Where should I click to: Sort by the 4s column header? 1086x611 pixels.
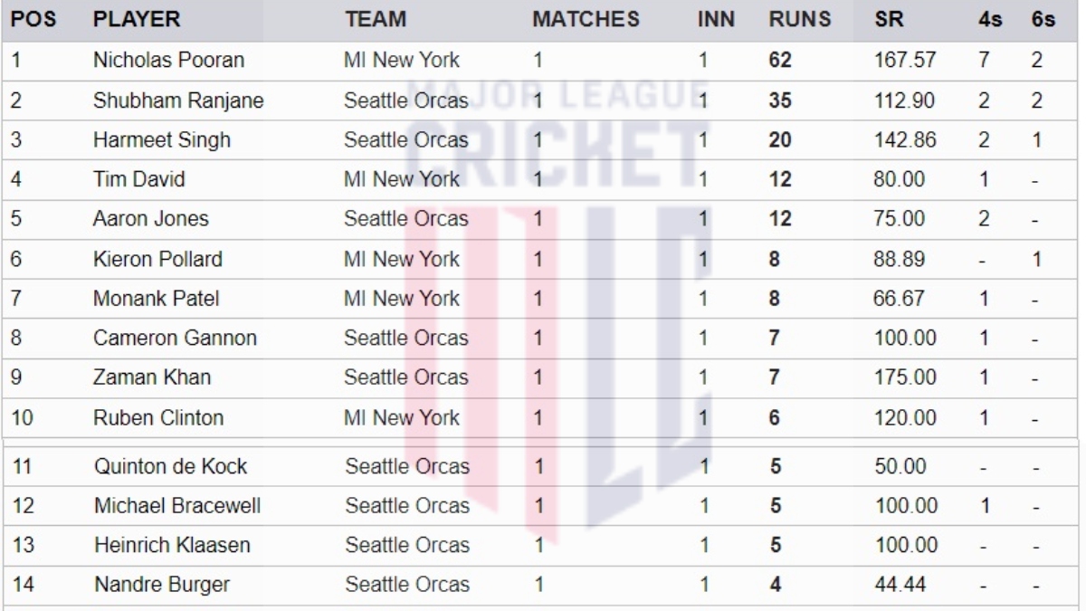(x=990, y=19)
